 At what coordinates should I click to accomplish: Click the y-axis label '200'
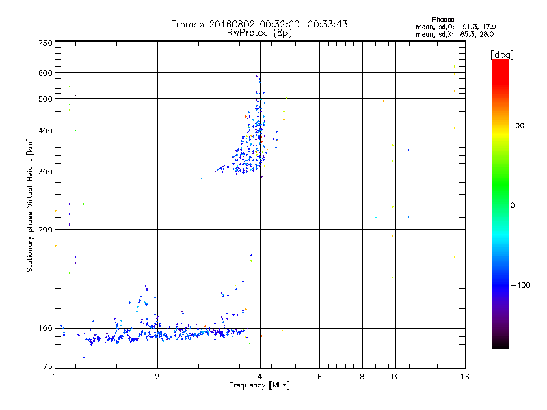[x=46, y=230]
